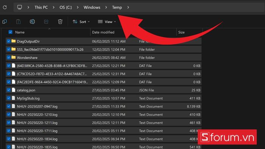This screenshot has width=265, height=149.
Task: Click the computer monitor icon in breadcrumb
Action: tap(20, 7)
